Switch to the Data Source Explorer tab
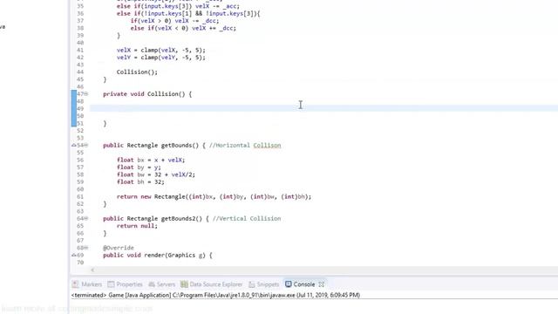The image size is (558, 314). pos(211,284)
